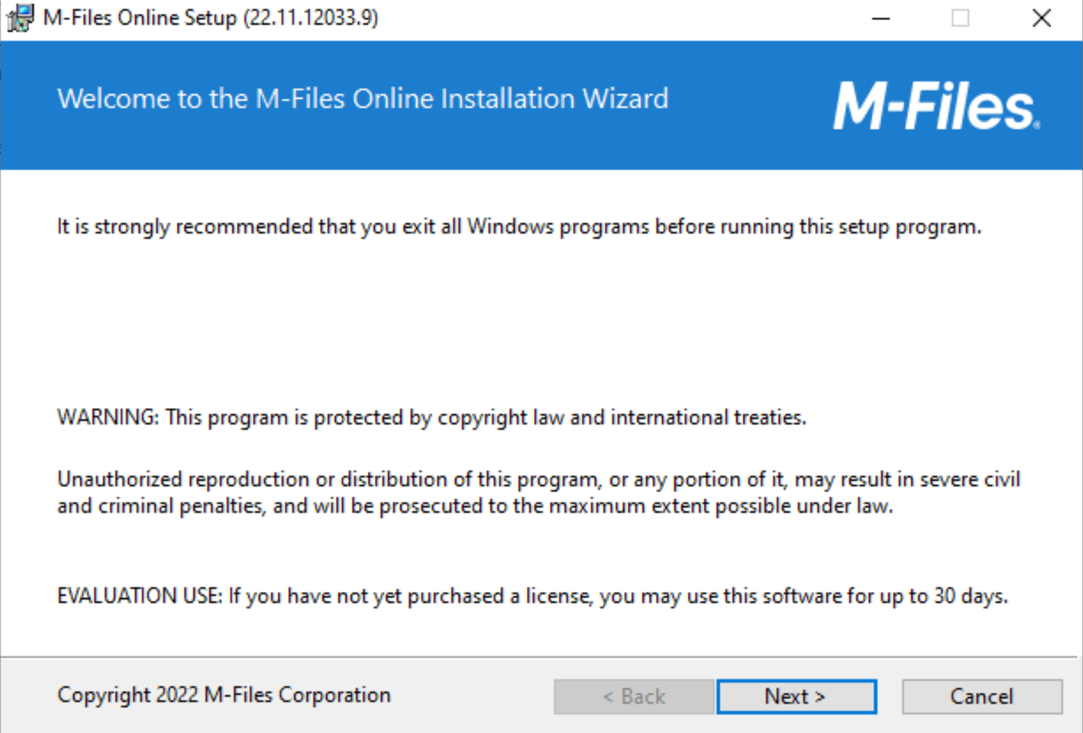Minimize the M-Files Online Setup window
The width and height of the screenshot is (1083, 733).
[x=881, y=18]
